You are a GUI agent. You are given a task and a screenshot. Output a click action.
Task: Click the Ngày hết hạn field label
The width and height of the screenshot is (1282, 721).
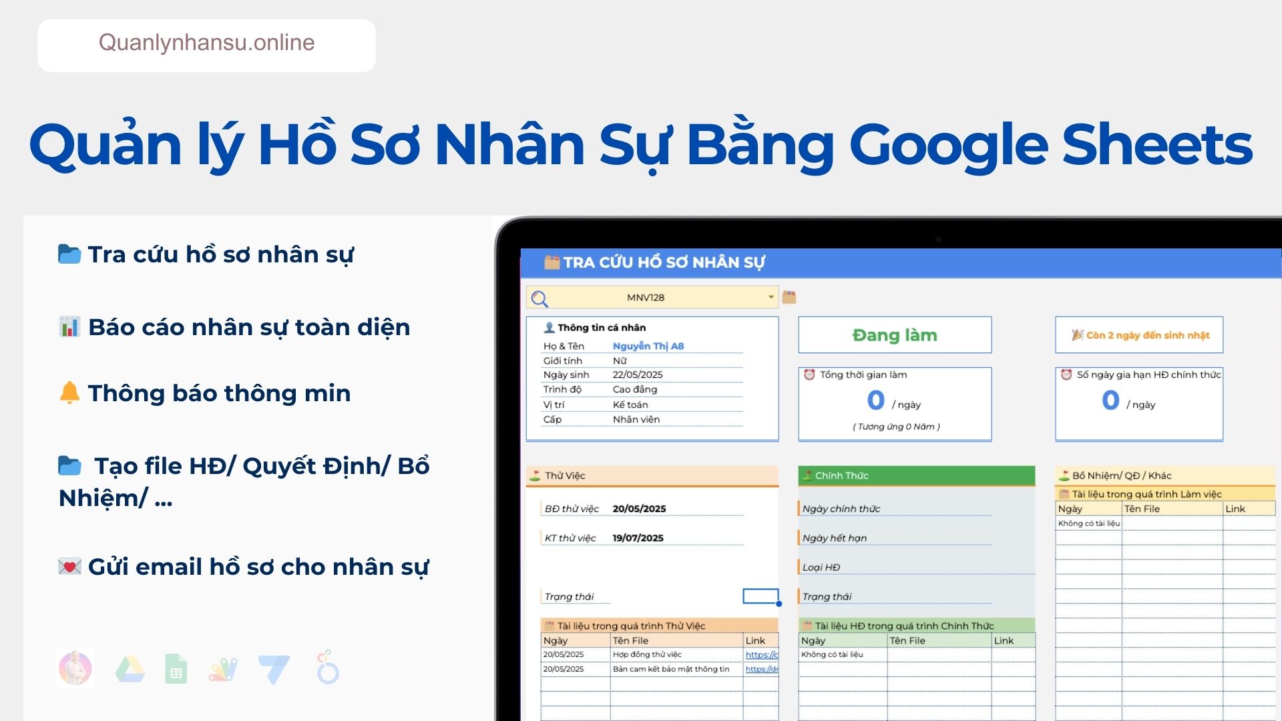tap(835, 538)
